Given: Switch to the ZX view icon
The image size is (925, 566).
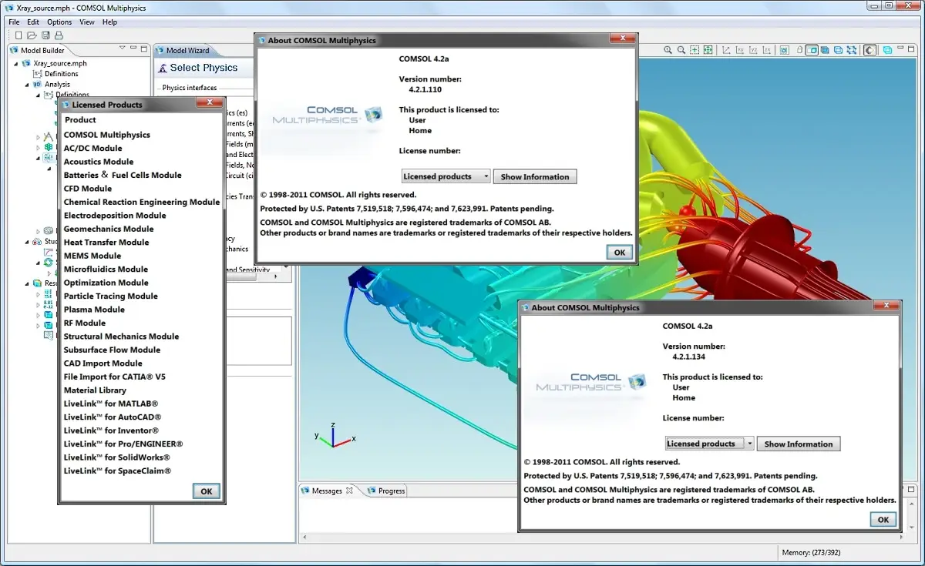Looking at the screenshot, I should (766, 50).
